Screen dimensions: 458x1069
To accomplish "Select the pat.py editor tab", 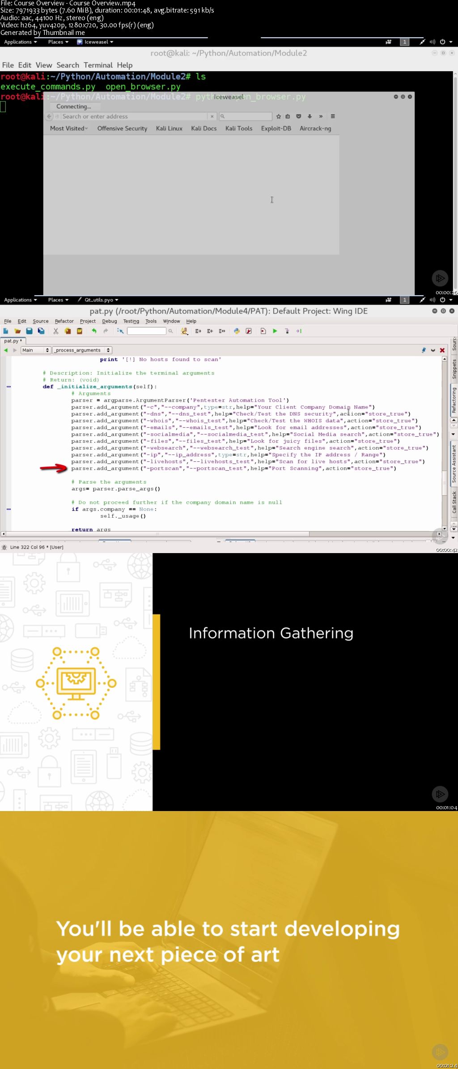I will (x=13, y=341).
